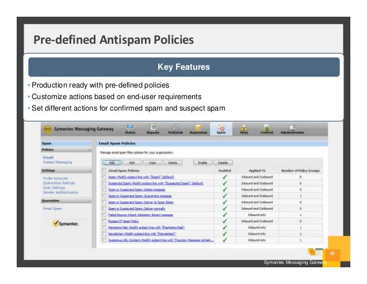The height and width of the screenshot is (284, 367).
Task: Check box for Suspicious URL Content policy
Action: [x=104, y=240]
